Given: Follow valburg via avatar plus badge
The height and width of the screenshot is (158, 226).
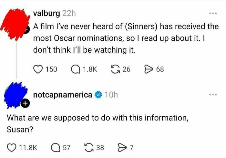Looking at the screenshot, I should [x=27, y=29].
